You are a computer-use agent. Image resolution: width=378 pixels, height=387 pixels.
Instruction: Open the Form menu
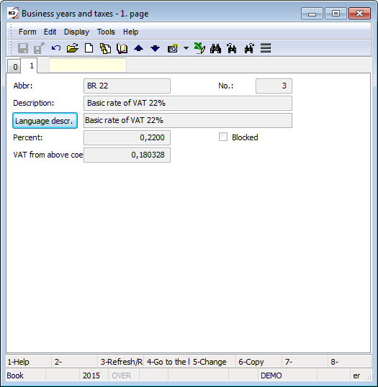pos(27,32)
